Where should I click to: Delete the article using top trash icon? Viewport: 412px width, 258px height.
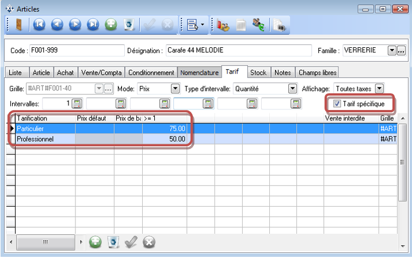[129, 25]
